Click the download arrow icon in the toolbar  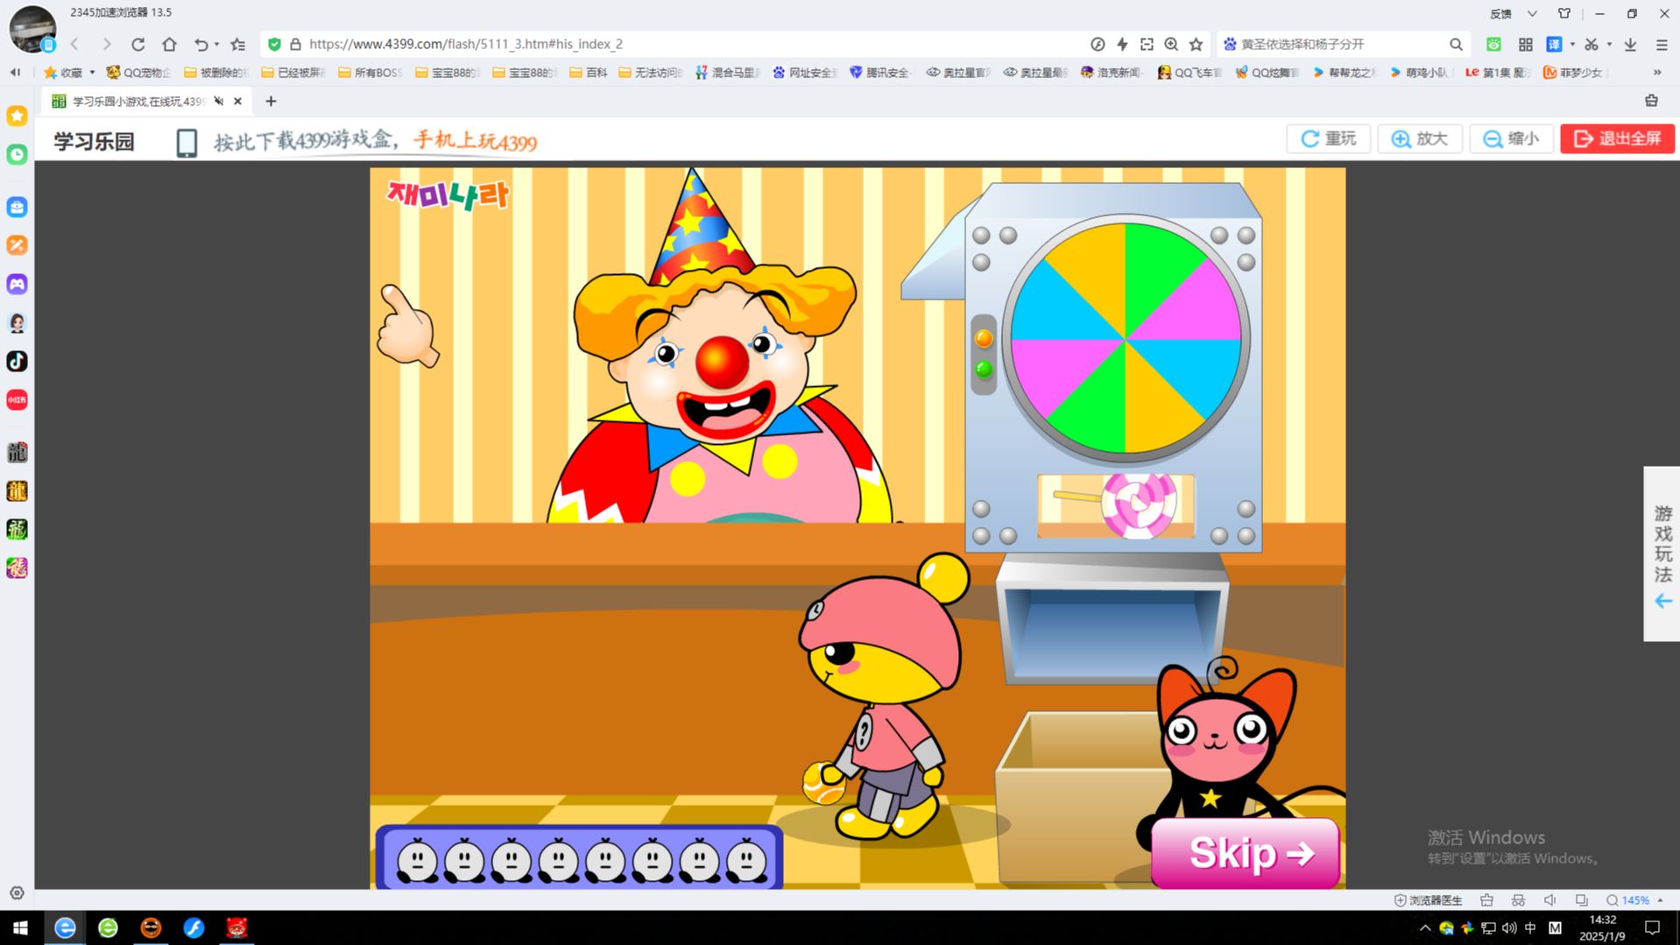coord(1630,44)
